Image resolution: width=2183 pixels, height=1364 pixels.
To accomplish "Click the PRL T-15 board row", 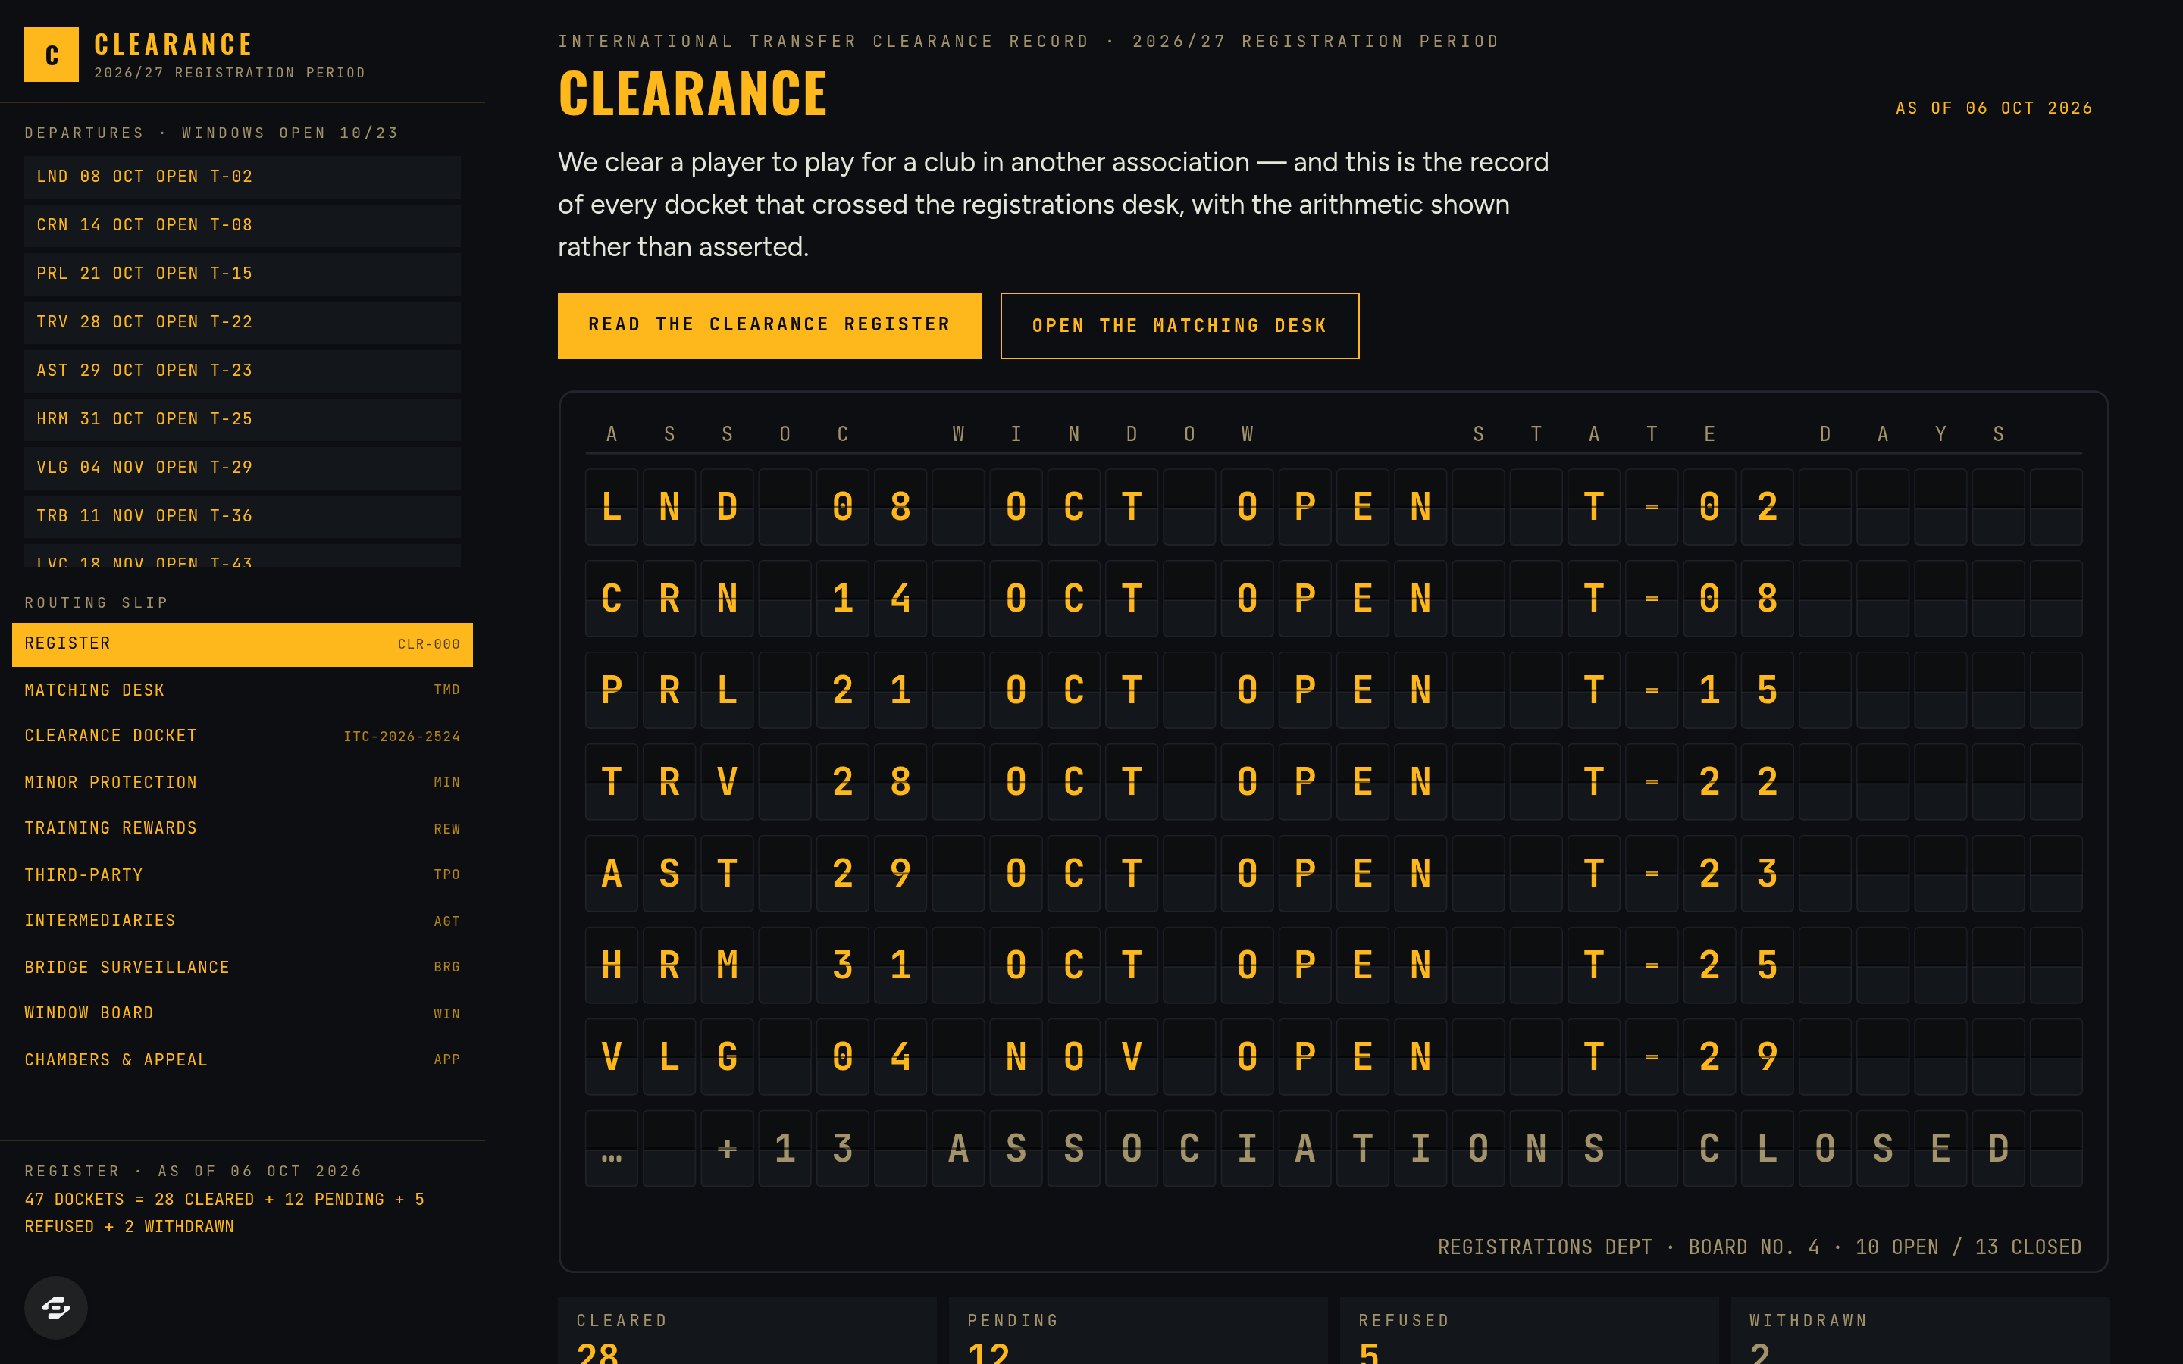I will point(1333,690).
